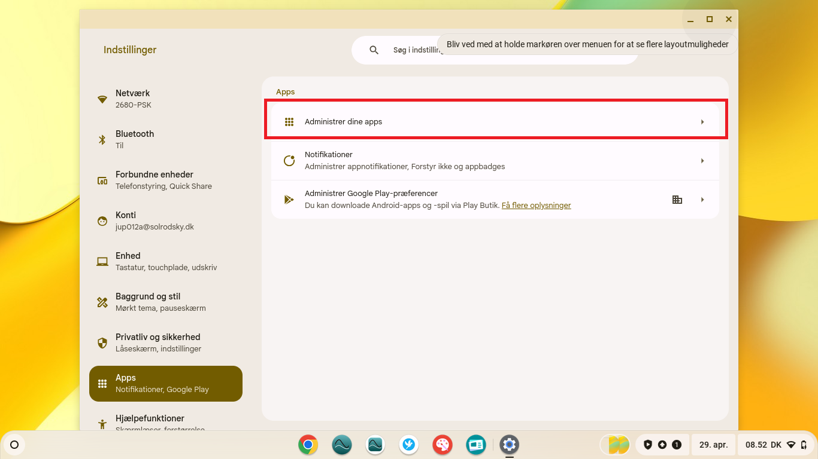The image size is (818, 459).
Task: Click the search magnifier icon
Action: pyautogui.click(x=374, y=50)
